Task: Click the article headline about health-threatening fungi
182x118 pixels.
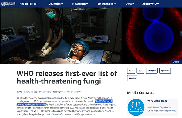Action: coord(67,77)
